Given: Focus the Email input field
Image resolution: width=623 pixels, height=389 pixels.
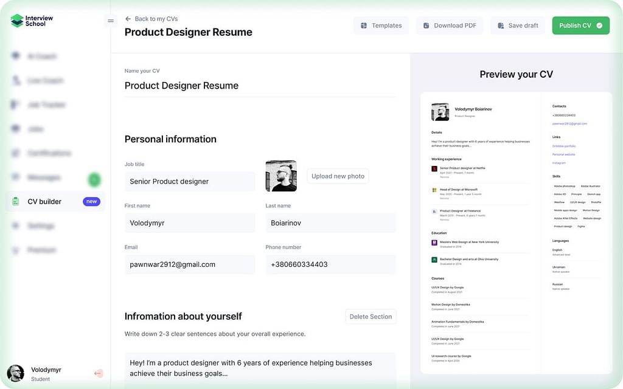Looking at the screenshot, I should [190, 264].
